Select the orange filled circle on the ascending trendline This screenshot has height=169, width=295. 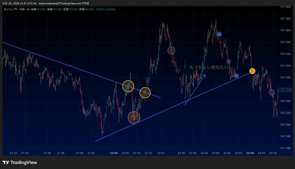252,71
